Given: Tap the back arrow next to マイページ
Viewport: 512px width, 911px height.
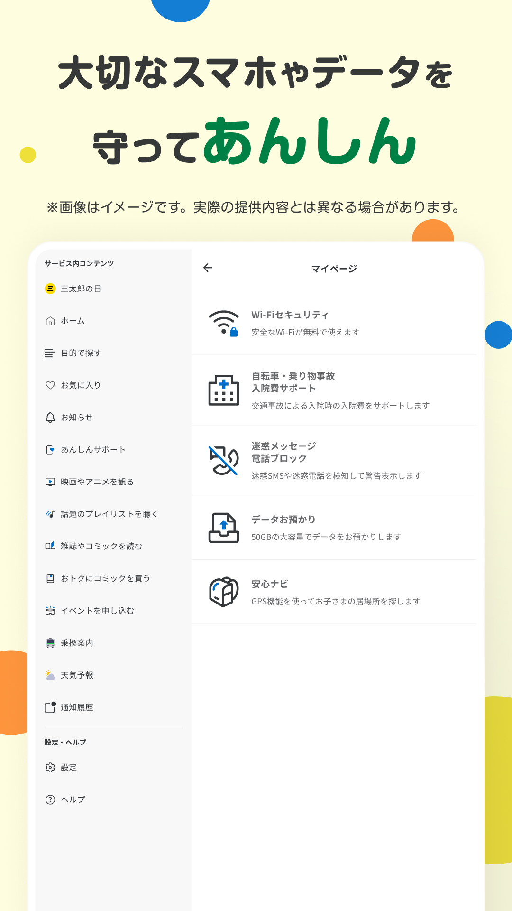Looking at the screenshot, I should pyautogui.click(x=208, y=268).
